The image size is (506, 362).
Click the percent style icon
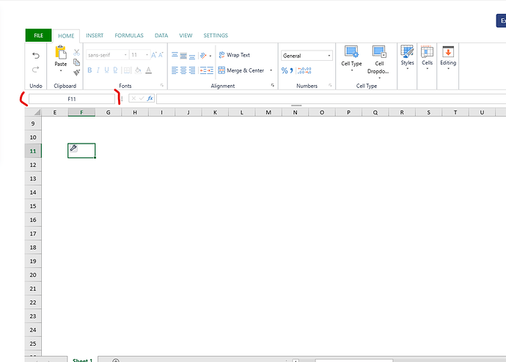pos(285,70)
